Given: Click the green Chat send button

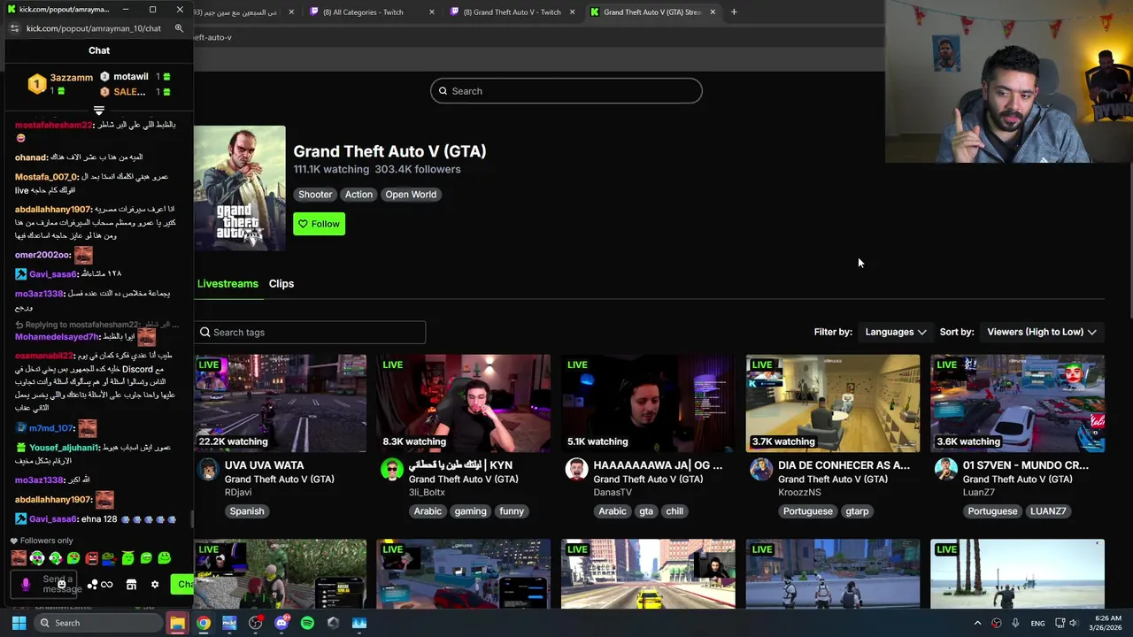Looking at the screenshot, I should pyautogui.click(x=183, y=584).
